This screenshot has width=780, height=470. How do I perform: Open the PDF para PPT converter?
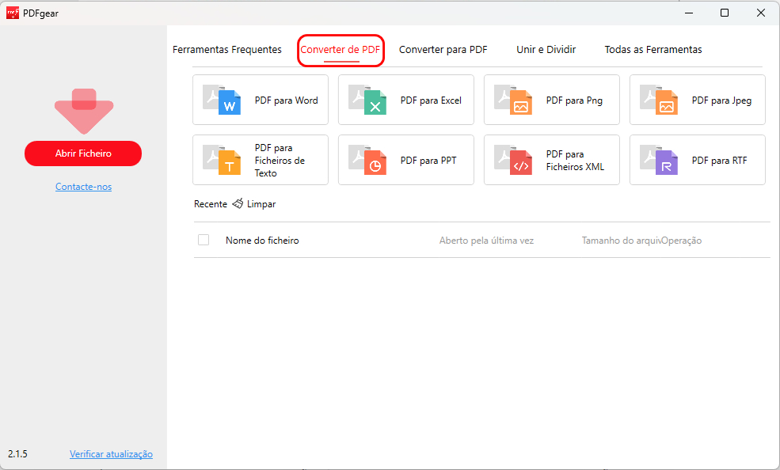tap(405, 160)
